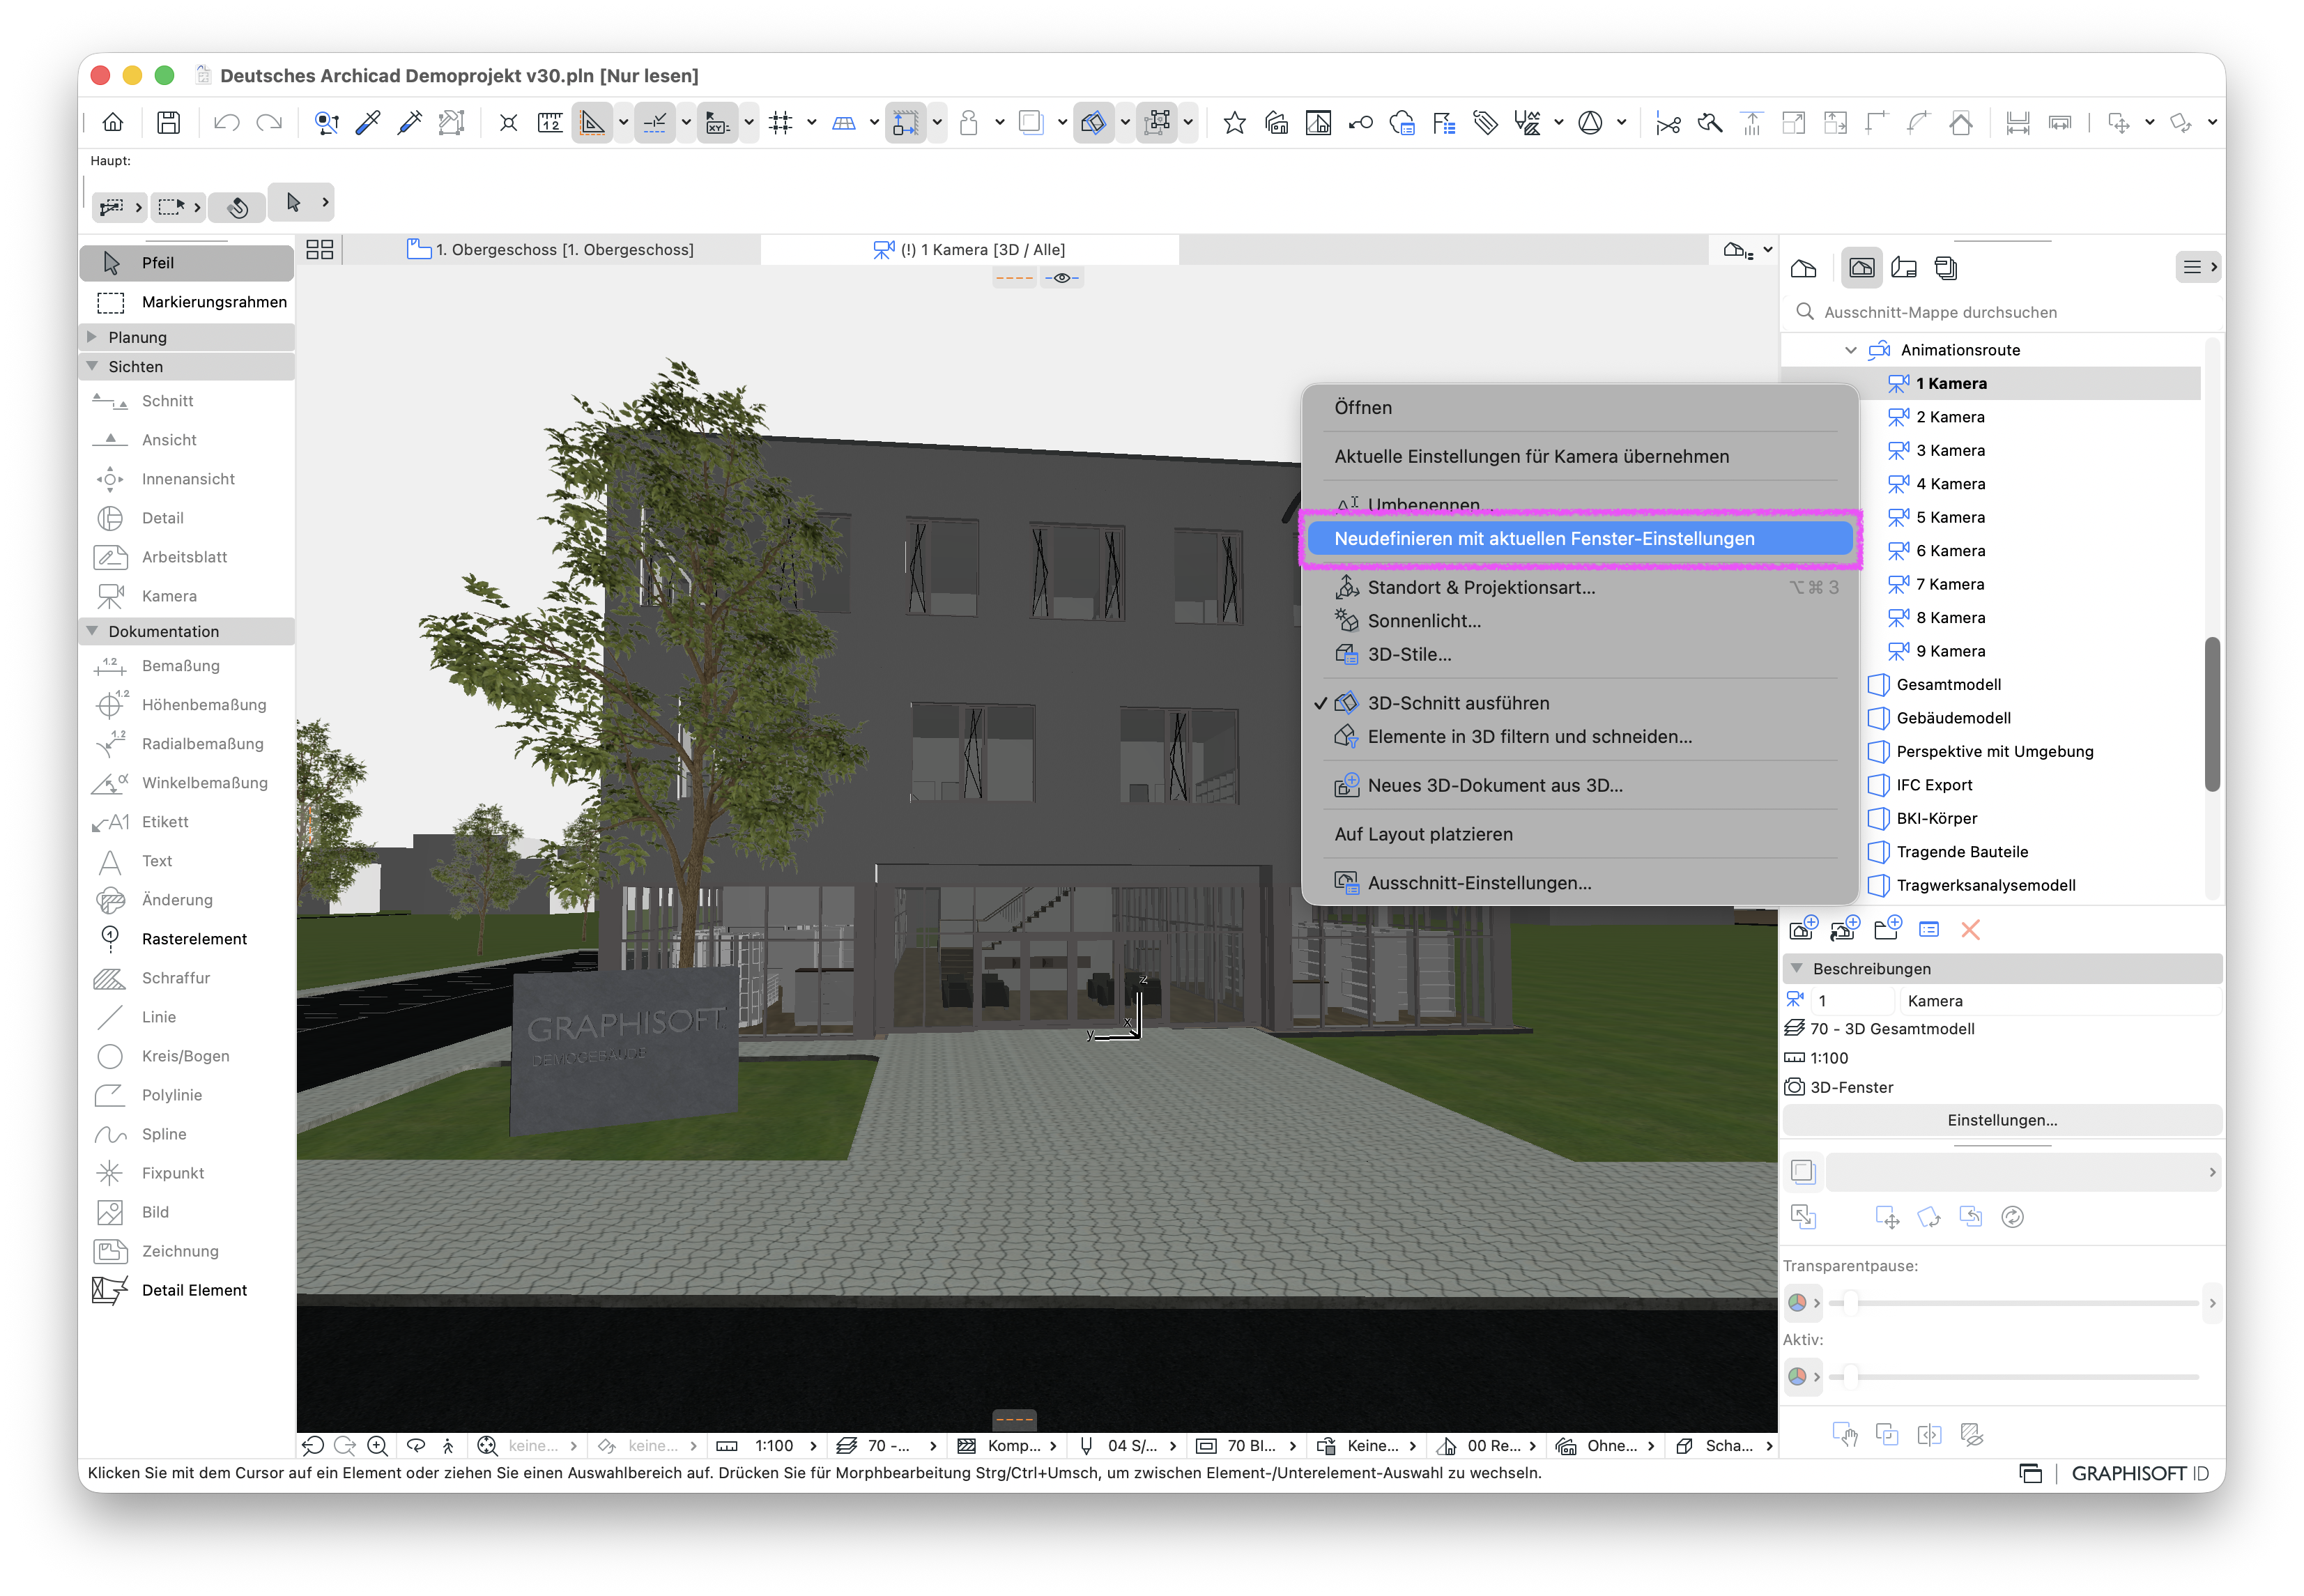Click the red delete X icon
The image size is (2304, 1596).
point(1970,930)
